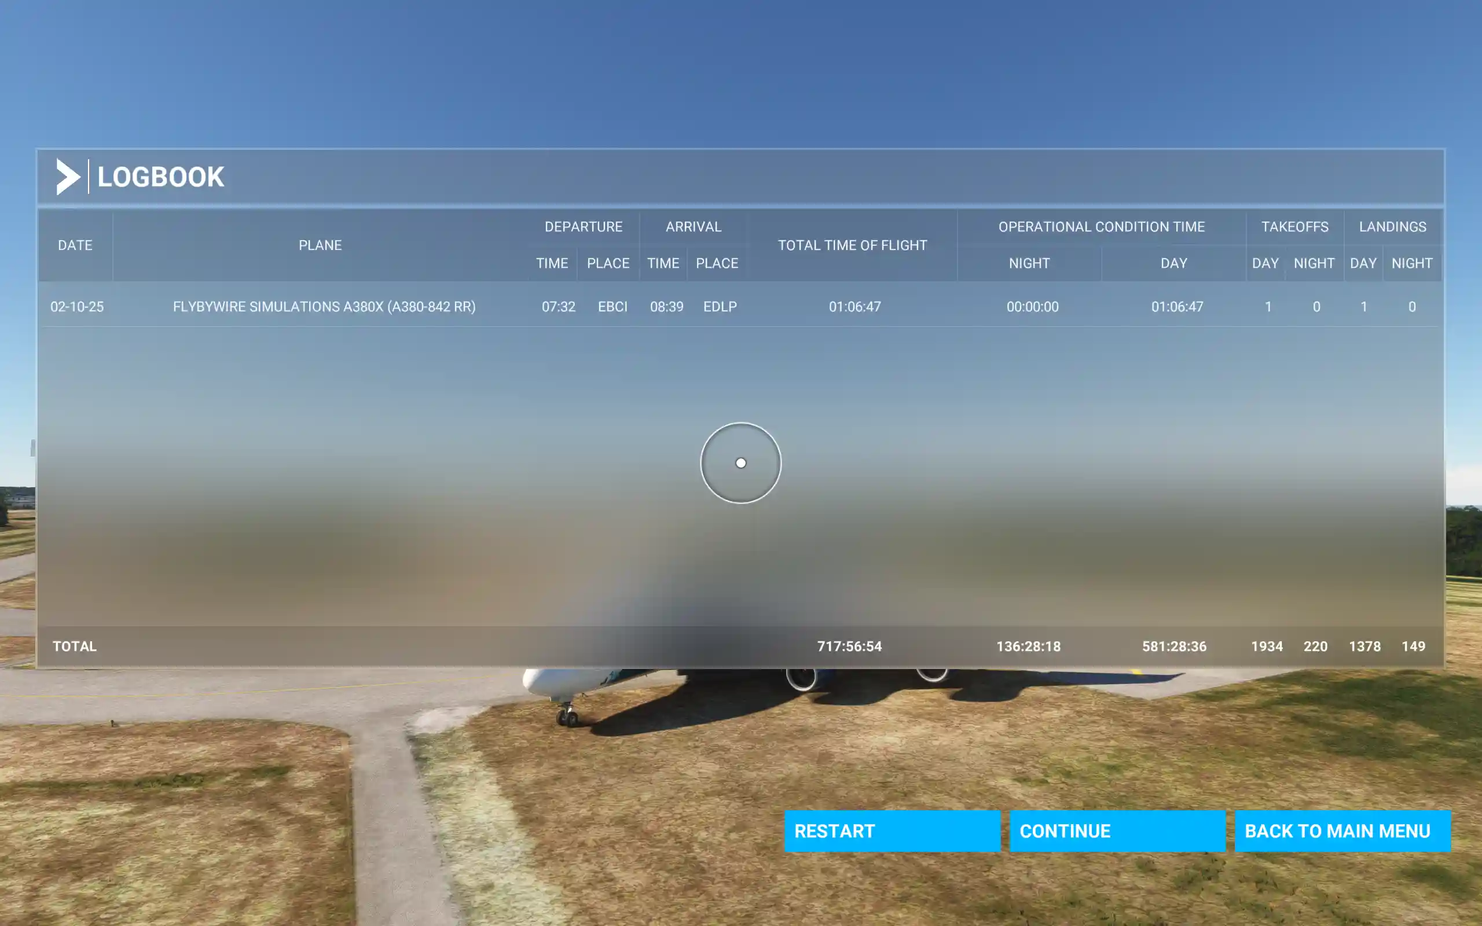
Task: Click the circular cursor in the logbook center
Action: [x=740, y=463]
